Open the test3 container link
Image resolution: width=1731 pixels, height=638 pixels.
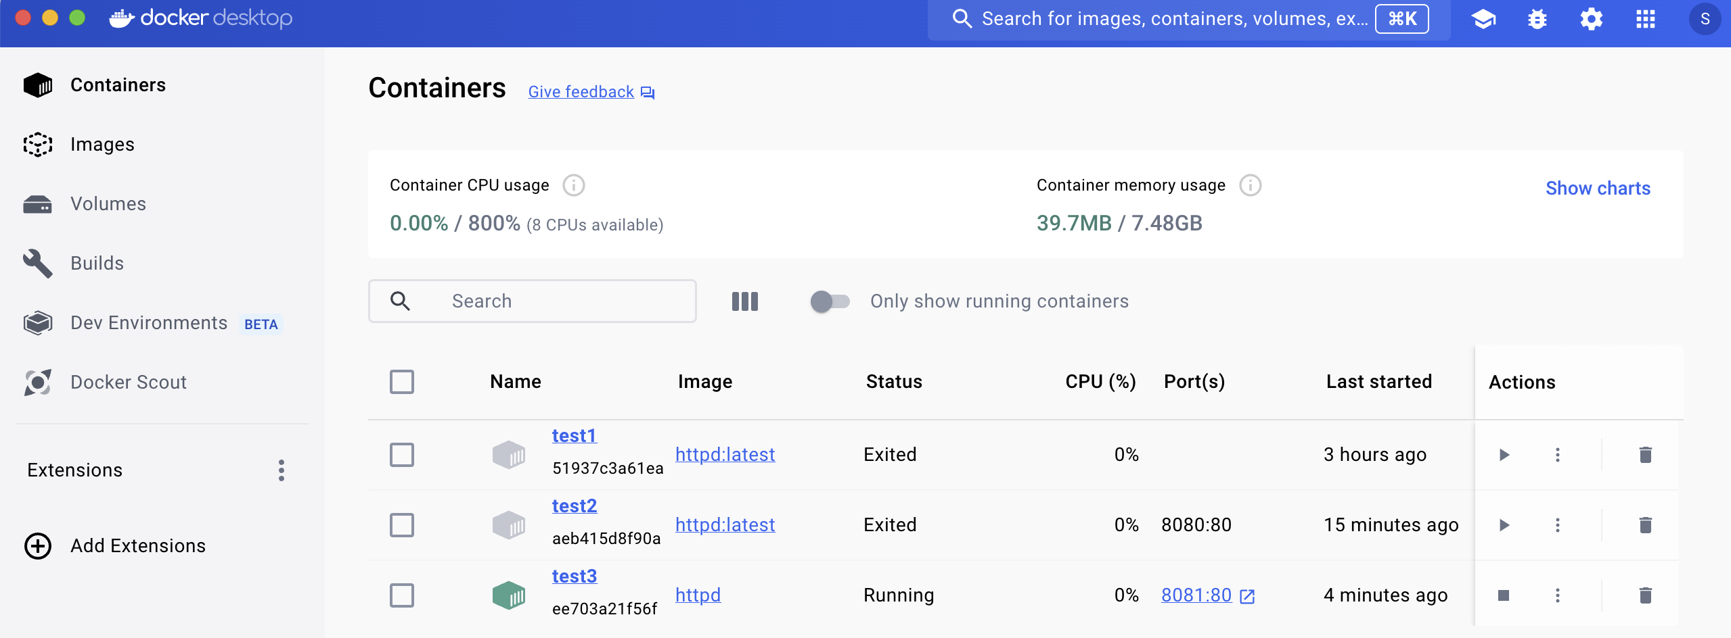pos(575,576)
